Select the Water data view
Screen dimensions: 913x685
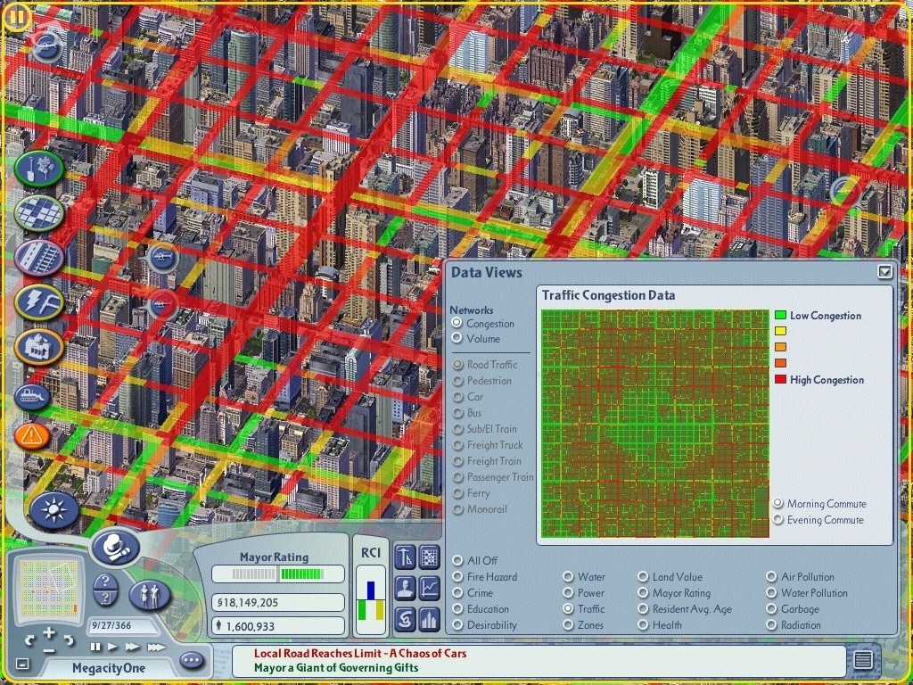pos(568,577)
